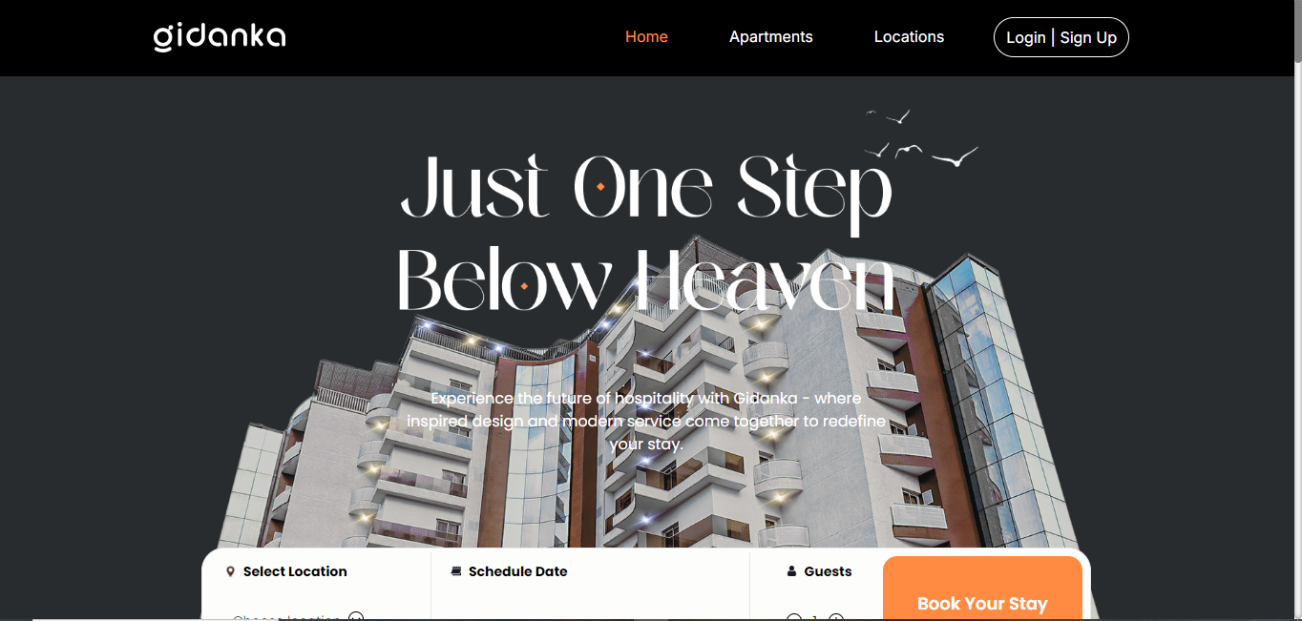
Task: Click the Sign Up link
Action: coord(1088,37)
